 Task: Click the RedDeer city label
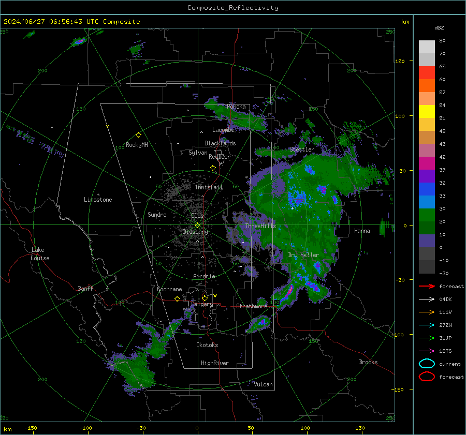(220, 157)
